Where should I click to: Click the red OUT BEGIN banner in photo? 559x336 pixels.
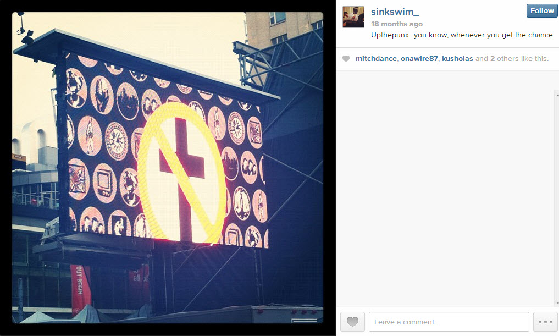[x=81, y=289]
